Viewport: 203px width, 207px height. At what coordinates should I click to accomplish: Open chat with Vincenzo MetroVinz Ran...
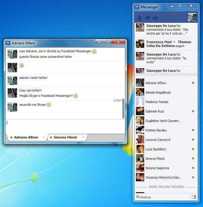(166, 177)
